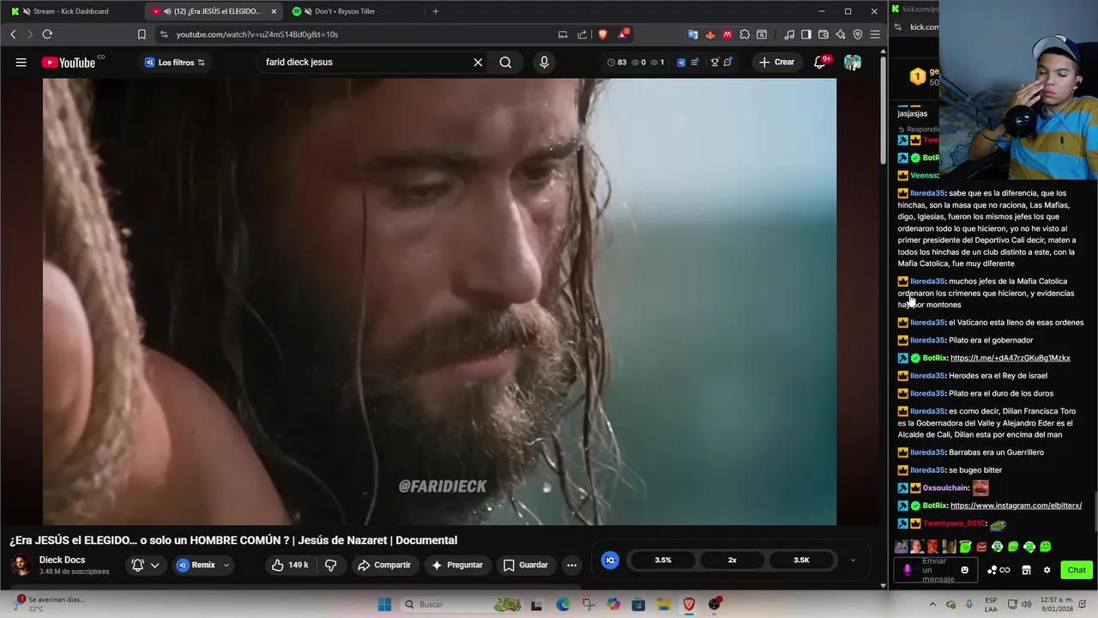Open Brave VPN shield icon

tap(858, 34)
